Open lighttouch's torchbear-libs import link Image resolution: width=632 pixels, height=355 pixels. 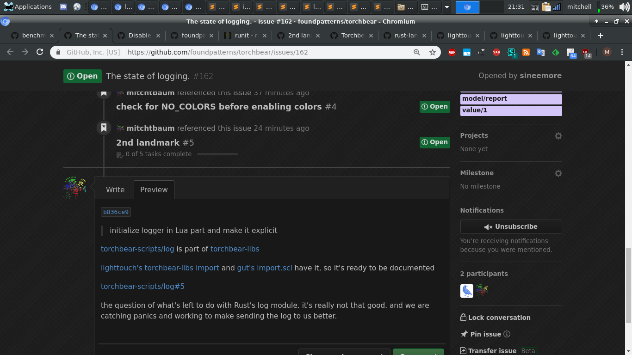[160, 268]
